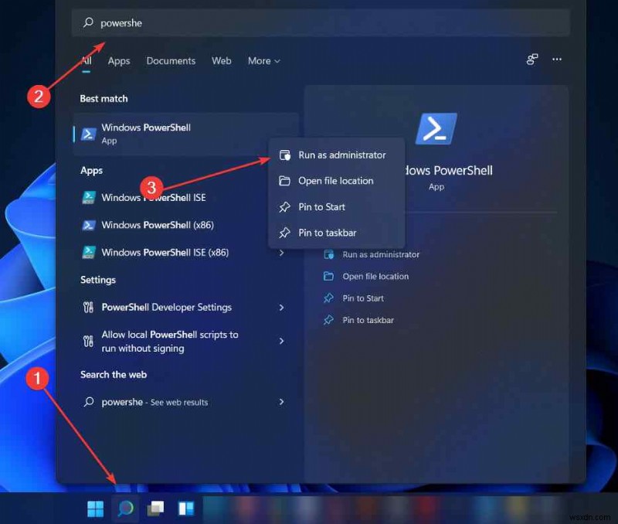Select Run as administrator from context menu

tap(342, 155)
